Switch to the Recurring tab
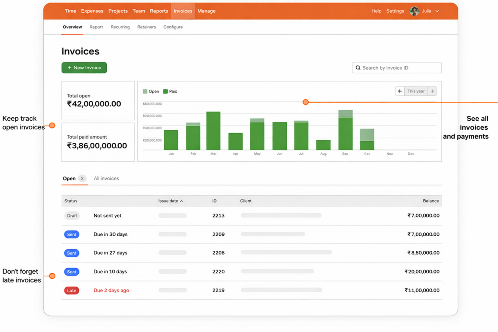Viewport: 498px width, 332px height. pyautogui.click(x=120, y=27)
